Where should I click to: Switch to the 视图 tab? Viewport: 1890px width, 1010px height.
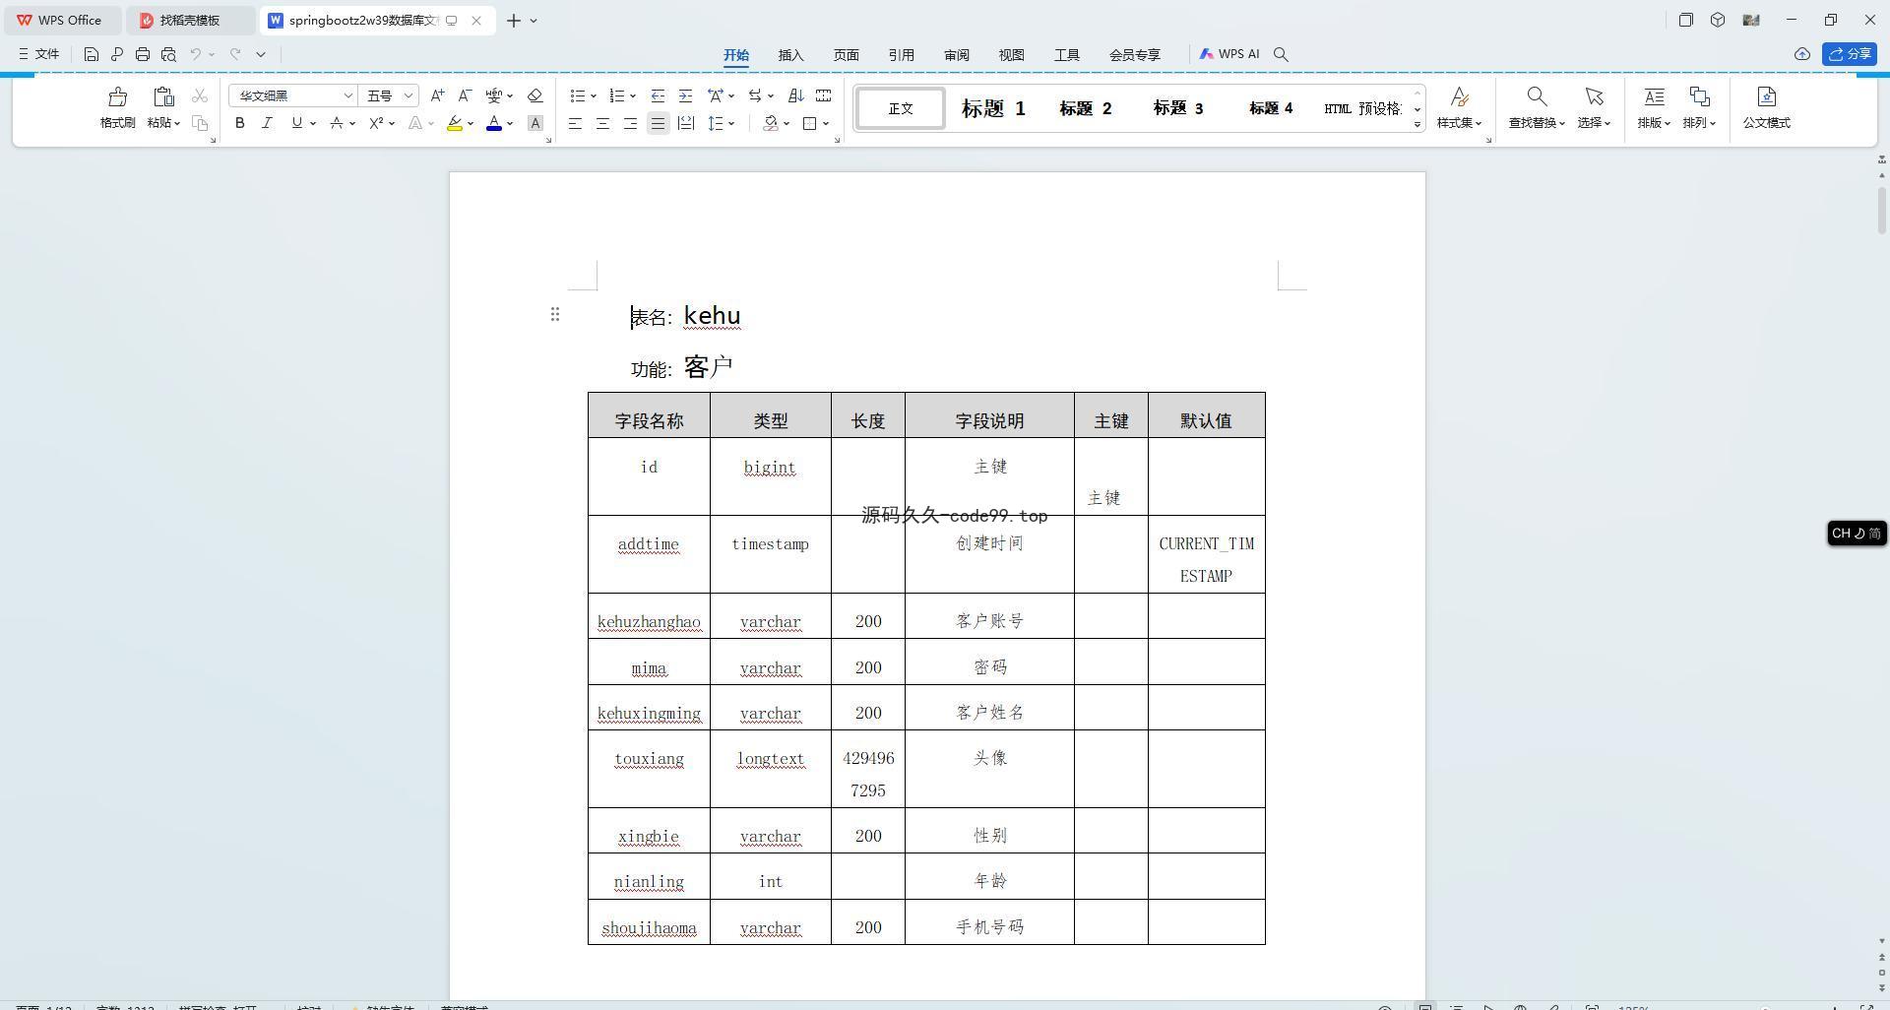pos(1011,55)
